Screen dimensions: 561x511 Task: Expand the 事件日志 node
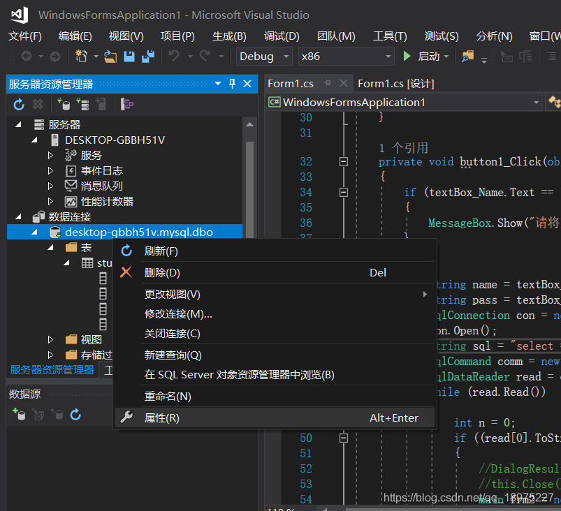click(x=50, y=171)
